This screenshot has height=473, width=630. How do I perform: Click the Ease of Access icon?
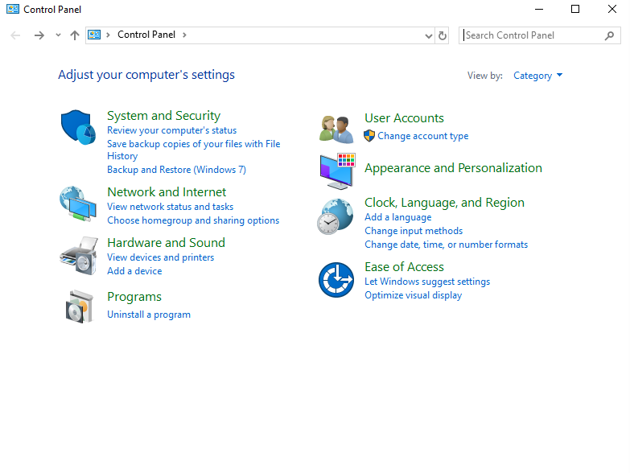[336, 280]
